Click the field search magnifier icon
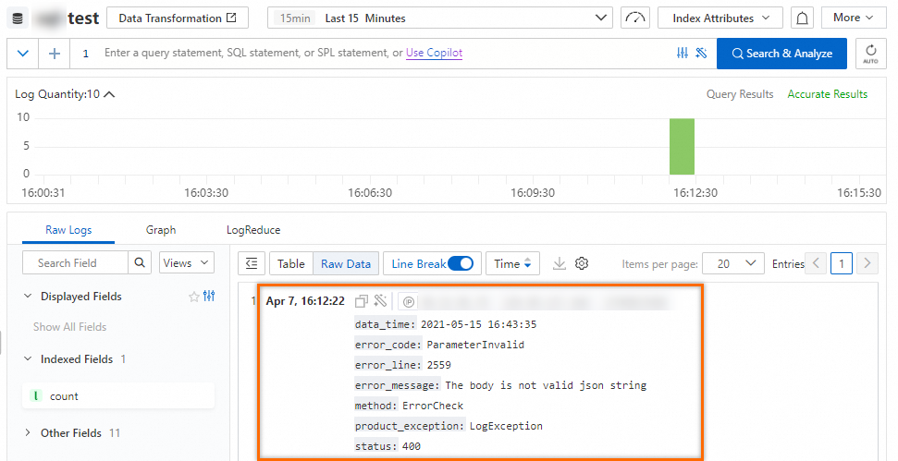Image resolution: width=898 pixels, height=461 pixels. click(140, 262)
